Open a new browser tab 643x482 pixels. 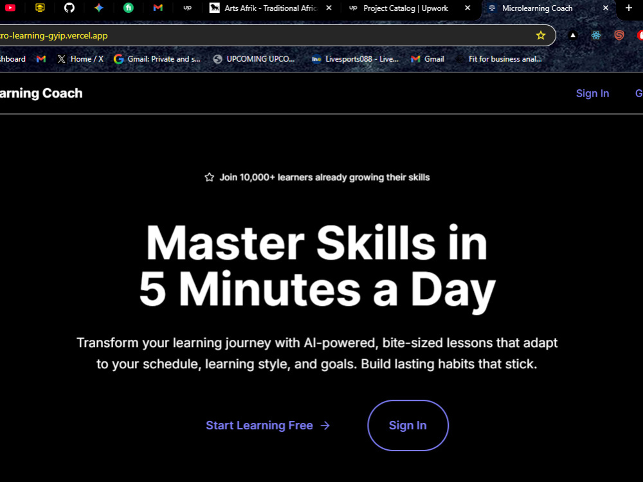(629, 8)
